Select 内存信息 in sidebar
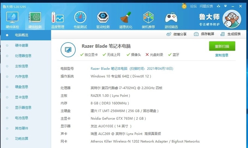The height and width of the screenshot is (148, 248). [26, 77]
